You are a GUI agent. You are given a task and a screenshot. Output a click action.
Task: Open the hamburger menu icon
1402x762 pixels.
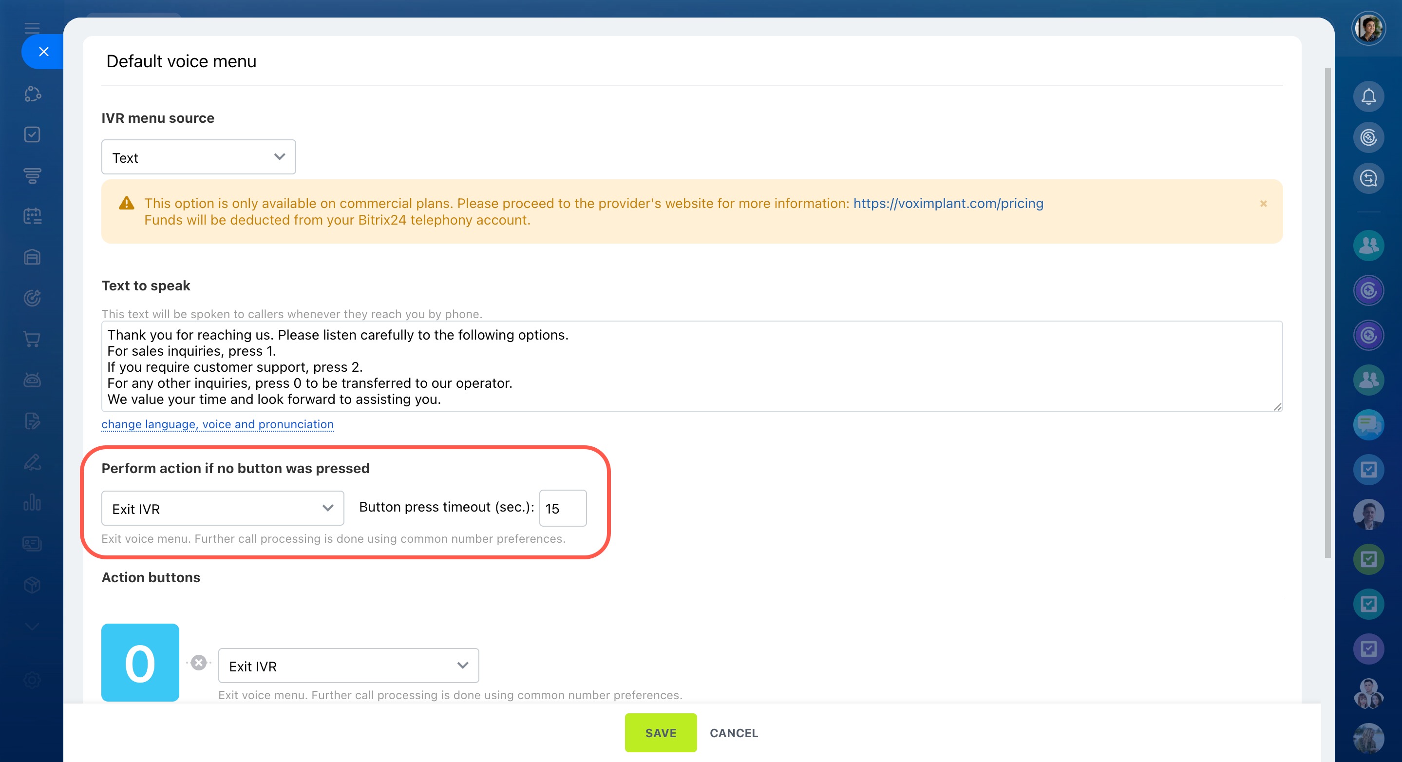tap(32, 28)
